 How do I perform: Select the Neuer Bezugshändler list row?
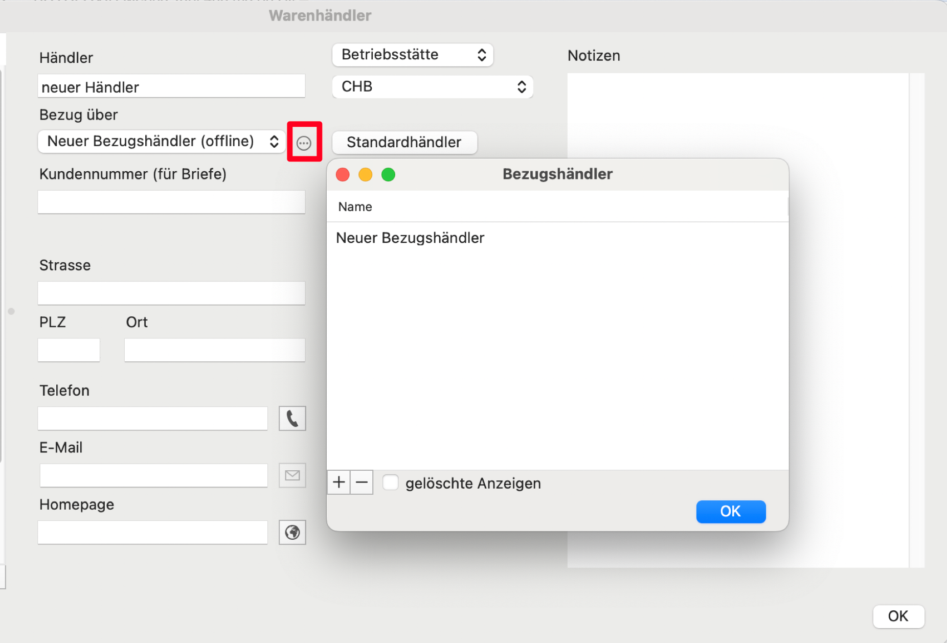[557, 238]
